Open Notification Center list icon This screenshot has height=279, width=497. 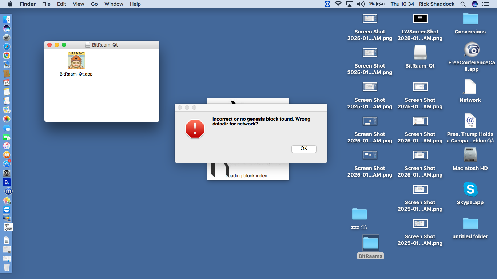click(485, 4)
